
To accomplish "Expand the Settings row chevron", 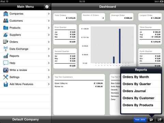I will coord(49,77).
